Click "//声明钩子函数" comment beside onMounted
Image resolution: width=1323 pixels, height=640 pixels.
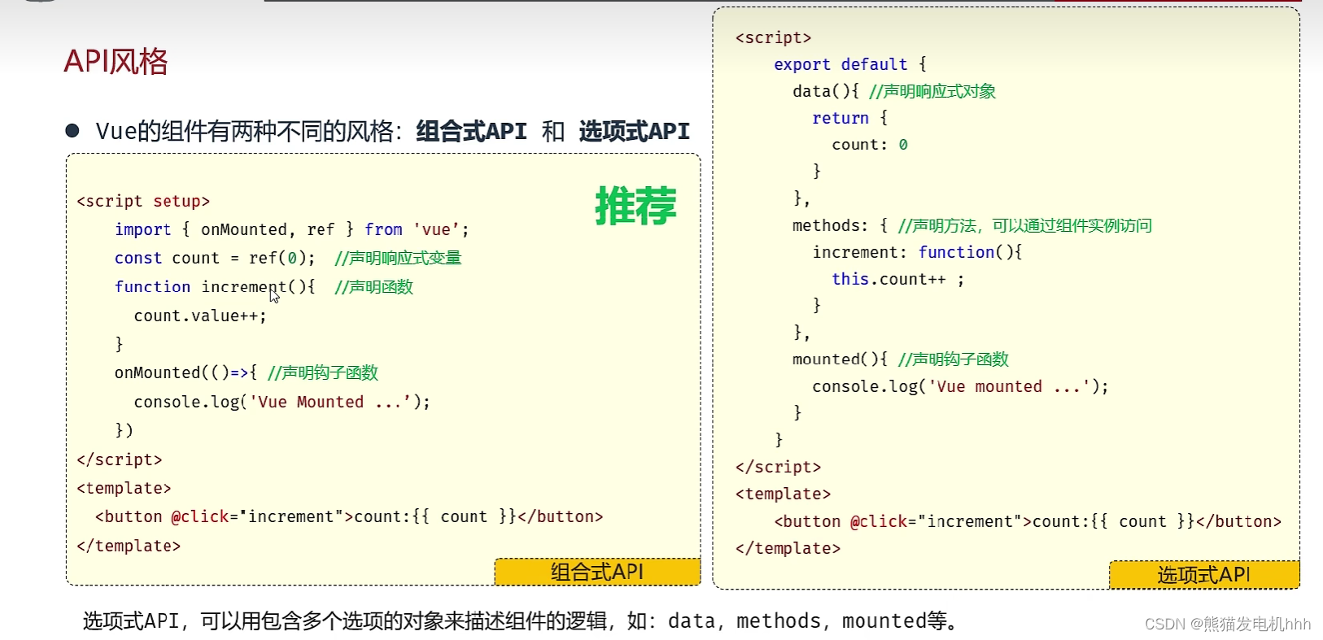pyautogui.click(x=323, y=372)
